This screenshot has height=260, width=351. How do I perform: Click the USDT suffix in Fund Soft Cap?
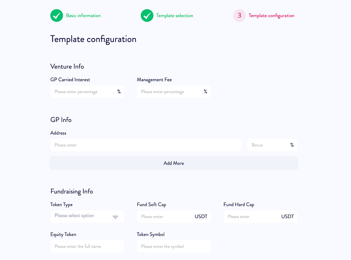click(x=201, y=216)
